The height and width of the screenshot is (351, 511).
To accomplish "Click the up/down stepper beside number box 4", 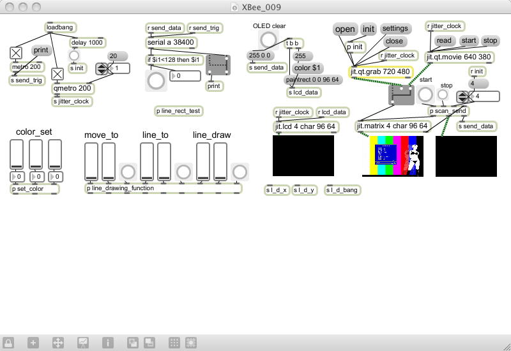I will click(x=462, y=97).
